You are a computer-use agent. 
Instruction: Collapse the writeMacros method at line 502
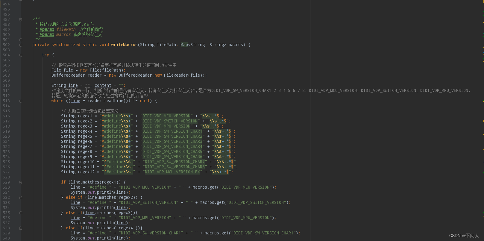coord(21,45)
